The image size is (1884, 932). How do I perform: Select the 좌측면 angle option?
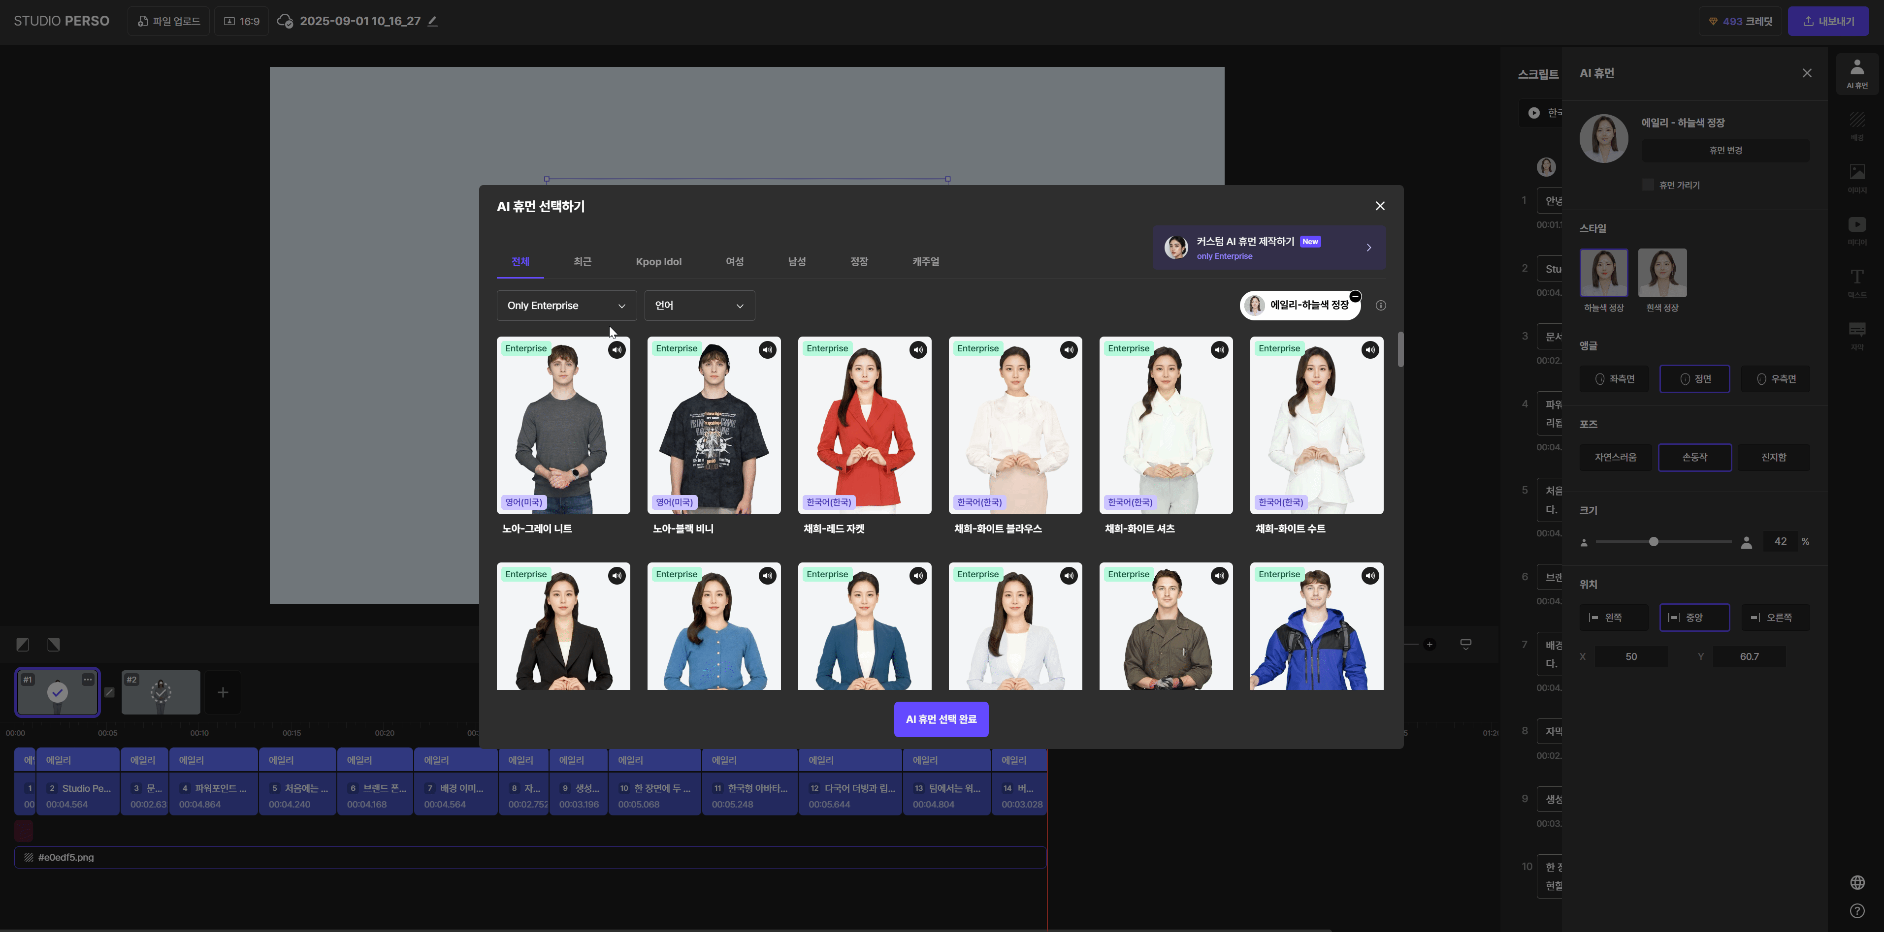(1614, 378)
